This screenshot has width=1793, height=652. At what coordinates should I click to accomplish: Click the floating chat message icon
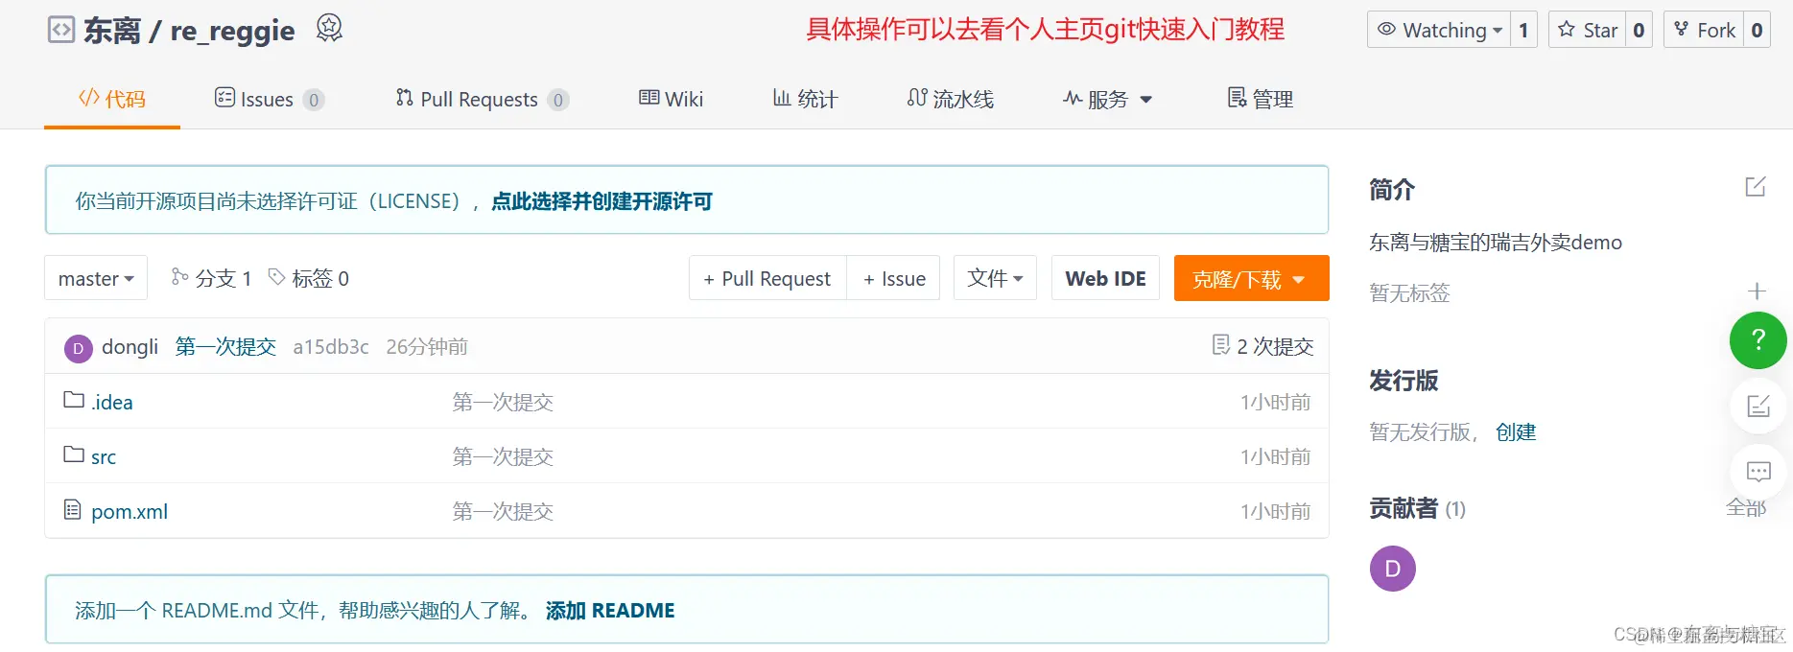(x=1758, y=472)
